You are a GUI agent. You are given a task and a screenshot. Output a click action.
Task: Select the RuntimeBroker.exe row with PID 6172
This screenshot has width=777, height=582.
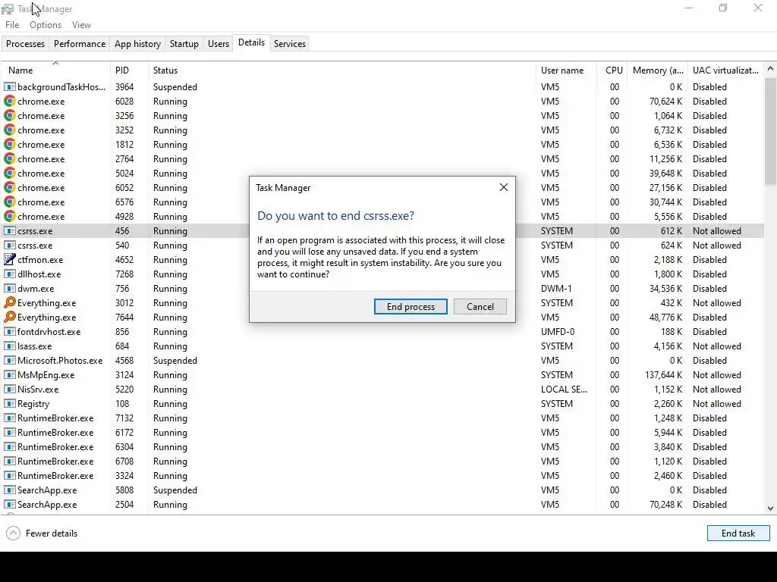[x=382, y=433]
